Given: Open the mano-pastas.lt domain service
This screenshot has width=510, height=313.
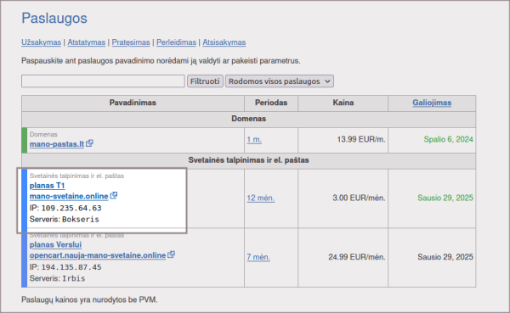Looking at the screenshot, I should coord(57,144).
